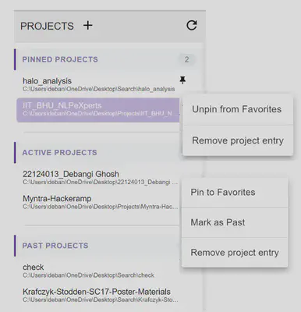Select Pin to Favorites option
This screenshot has width=301, height=312.
[x=235, y=193]
